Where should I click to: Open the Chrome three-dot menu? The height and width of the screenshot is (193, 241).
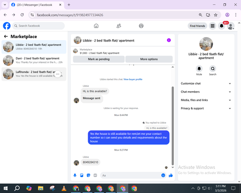[236, 15]
